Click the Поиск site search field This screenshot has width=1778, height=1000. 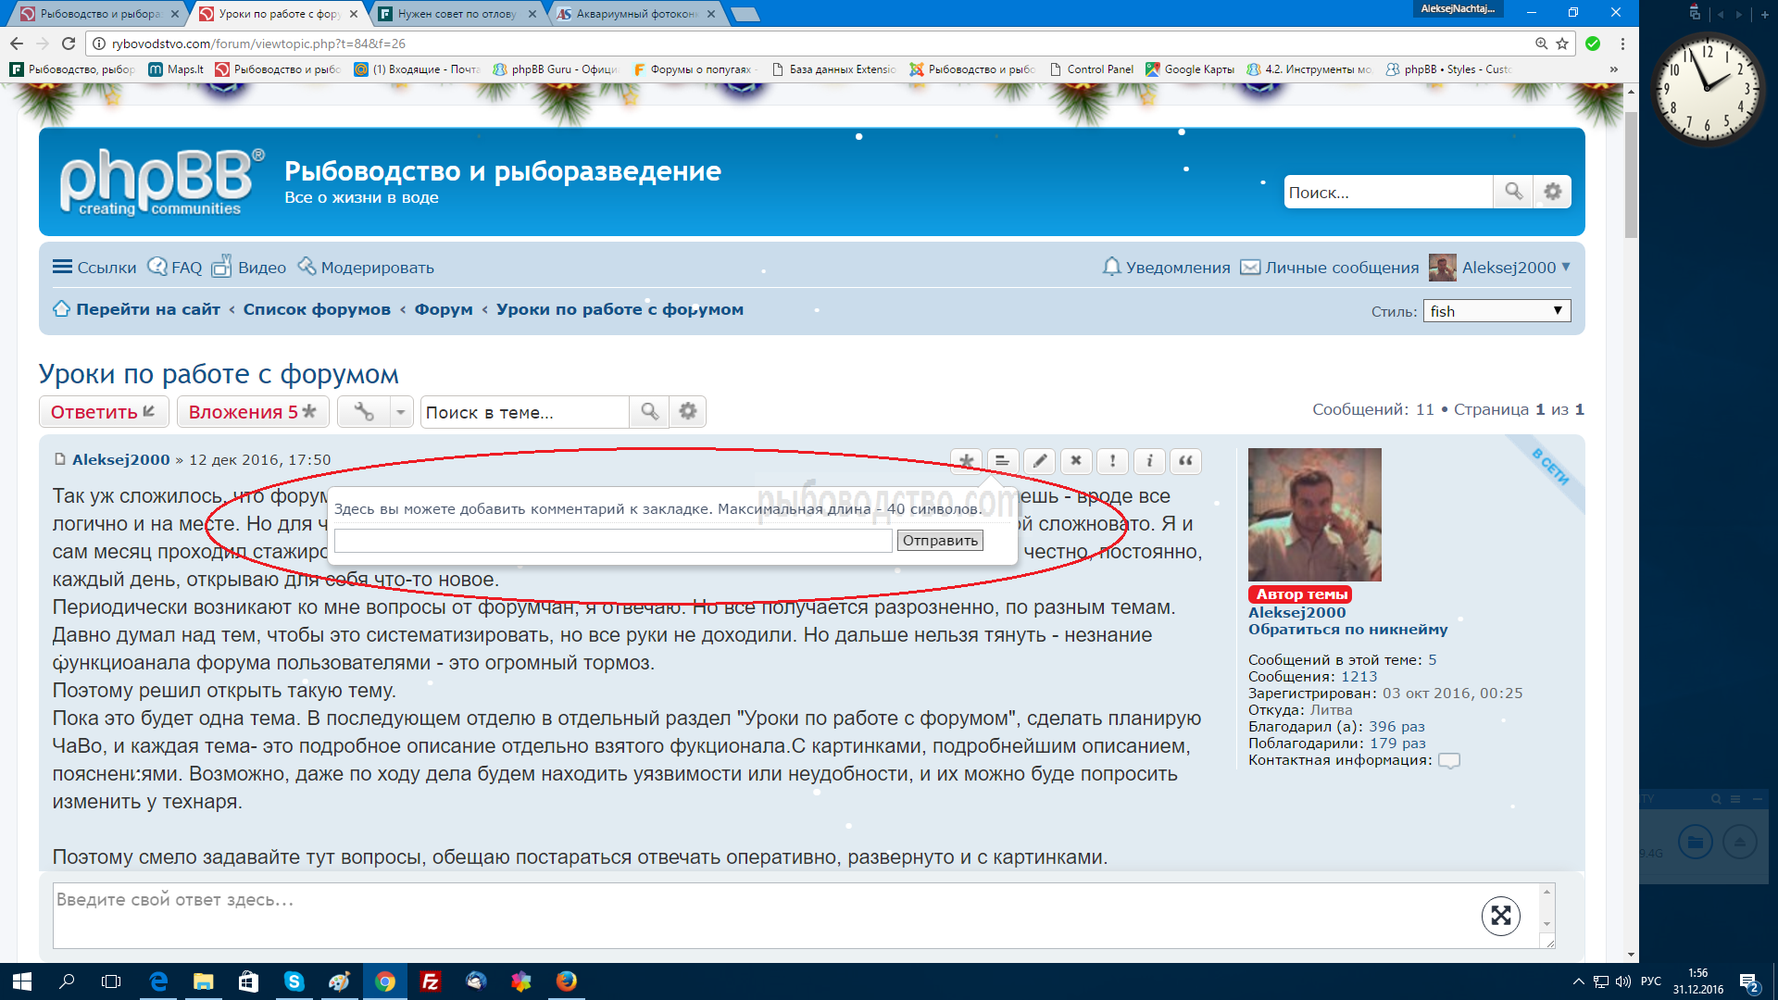pyautogui.click(x=1389, y=193)
